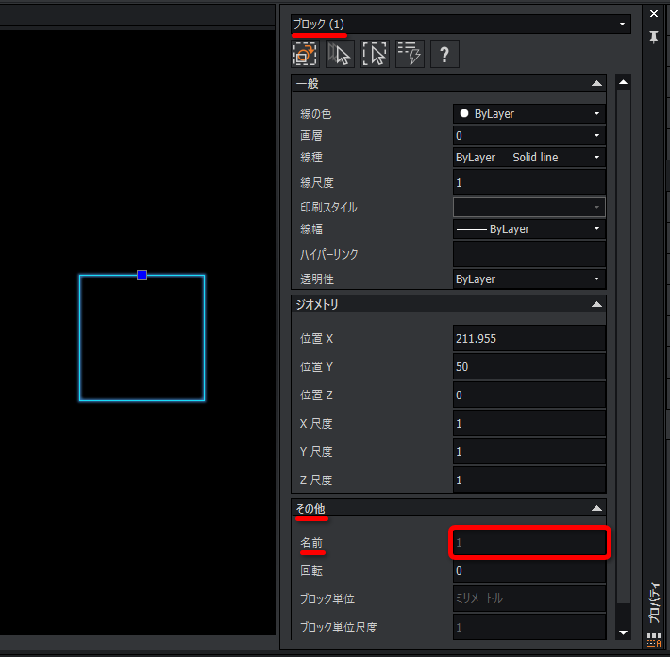670x657 pixels.
Task: Click the properties palette icon at panel bottom
Action: pos(653,640)
